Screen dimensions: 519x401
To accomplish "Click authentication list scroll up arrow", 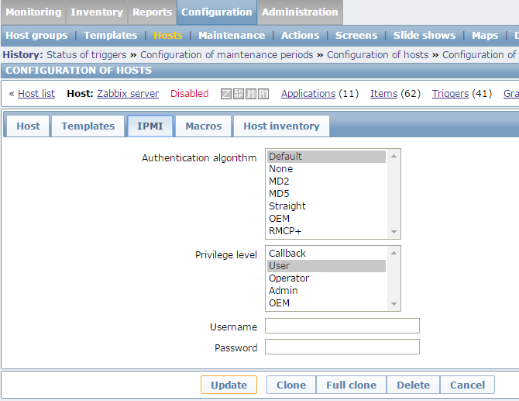I will point(394,156).
